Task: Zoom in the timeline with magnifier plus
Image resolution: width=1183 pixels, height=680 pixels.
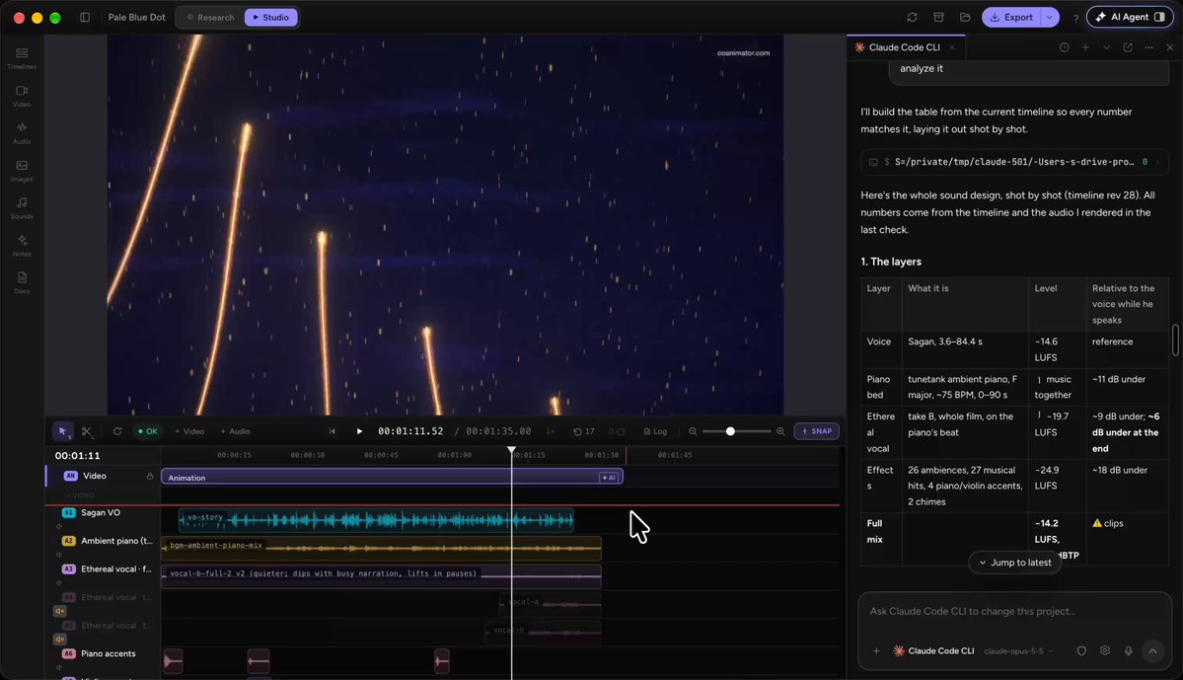Action: 780,431
